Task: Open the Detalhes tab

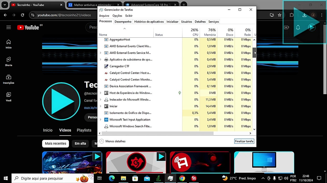Action: coord(200,22)
